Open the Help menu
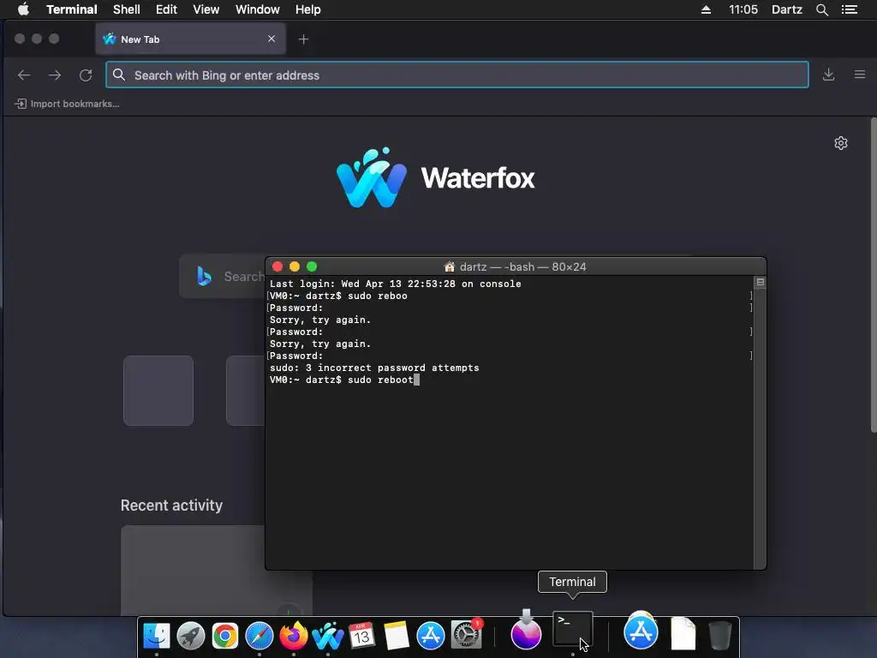This screenshot has width=877, height=658. pyautogui.click(x=308, y=9)
